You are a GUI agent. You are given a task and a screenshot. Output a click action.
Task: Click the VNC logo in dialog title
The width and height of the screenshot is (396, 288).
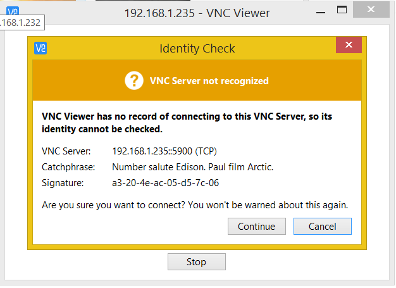[40, 48]
